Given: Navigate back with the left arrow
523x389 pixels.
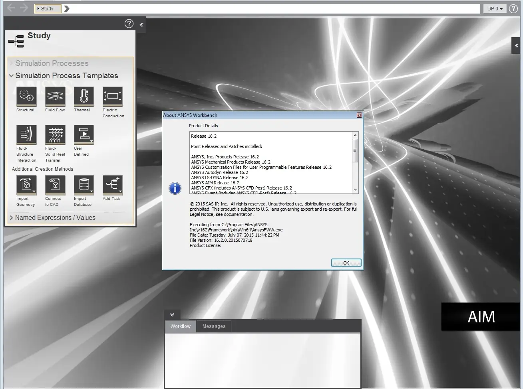Looking at the screenshot, I should pos(11,8).
